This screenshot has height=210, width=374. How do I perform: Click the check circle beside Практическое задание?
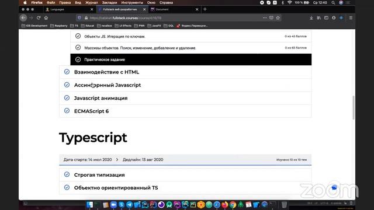(78, 60)
